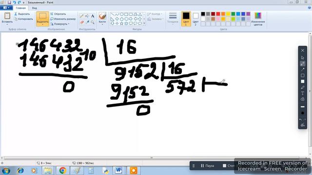The width and height of the screenshot is (312, 175).
Task: Switch to the Главная ribbon tab
Action: 20,8
